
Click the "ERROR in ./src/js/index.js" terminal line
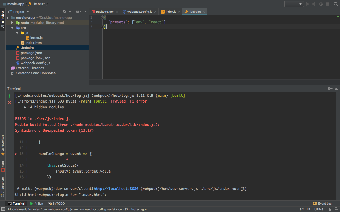tap(43, 119)
